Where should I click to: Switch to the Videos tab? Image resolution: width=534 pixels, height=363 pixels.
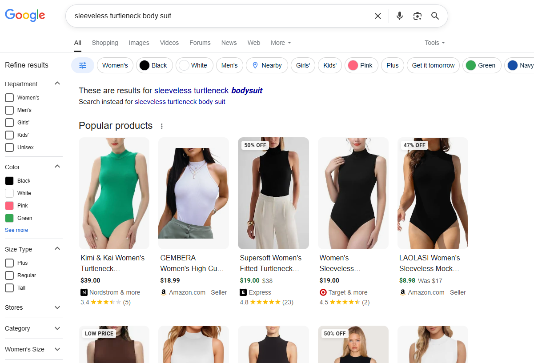click(x=169, y=43)
